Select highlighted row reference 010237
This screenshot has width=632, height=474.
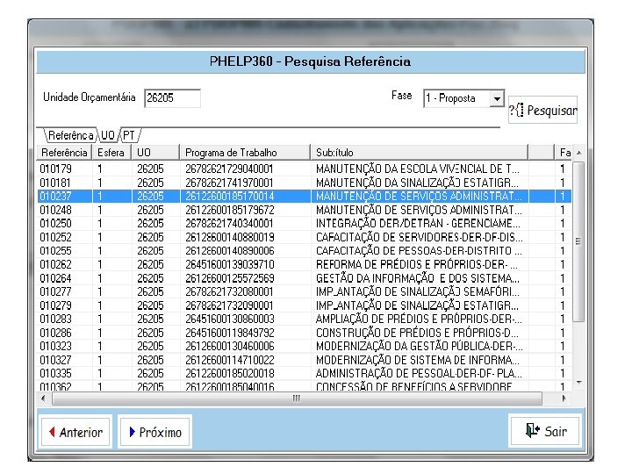coord(305,197)
